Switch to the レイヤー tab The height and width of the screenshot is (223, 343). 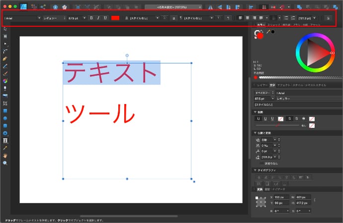pos(261,86)
